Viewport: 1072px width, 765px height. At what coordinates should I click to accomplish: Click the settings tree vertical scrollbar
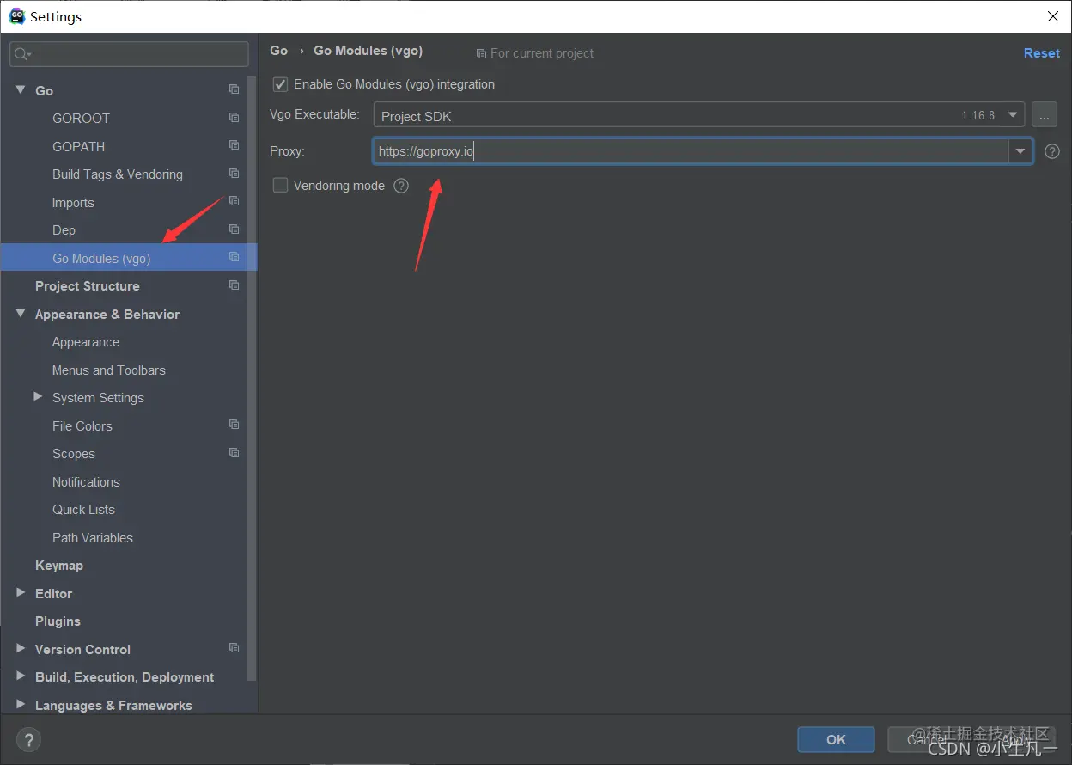tap(252, 378)
